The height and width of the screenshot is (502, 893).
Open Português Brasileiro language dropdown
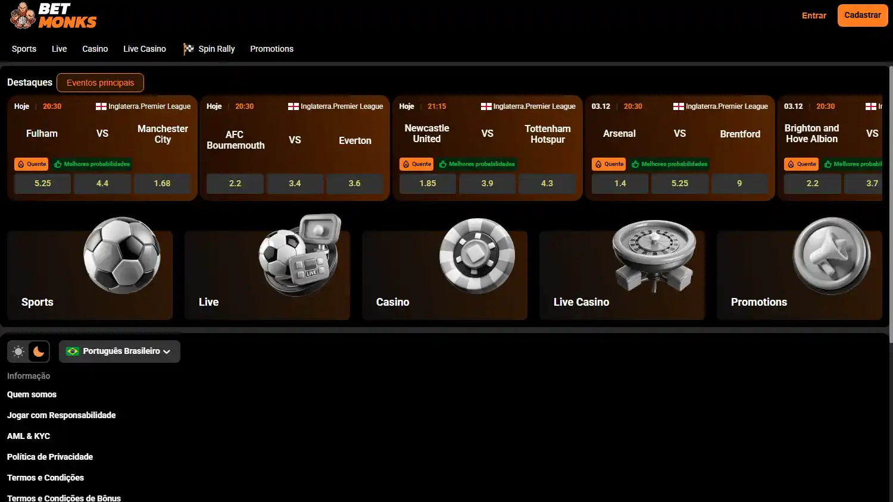pos(120,352)
